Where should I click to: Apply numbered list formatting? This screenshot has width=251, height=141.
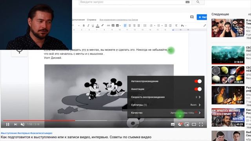click(x=151, y=25)
